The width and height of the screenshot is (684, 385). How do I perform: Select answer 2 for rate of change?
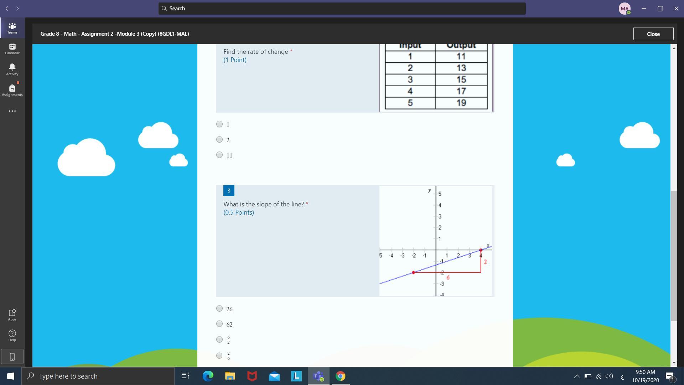[x=219, y=140]
